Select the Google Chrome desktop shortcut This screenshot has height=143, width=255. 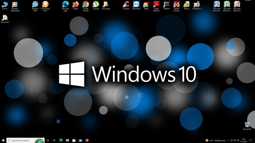tap(85, 6)
